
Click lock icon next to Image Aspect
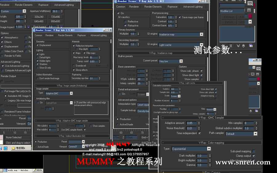tap(28, 27)
